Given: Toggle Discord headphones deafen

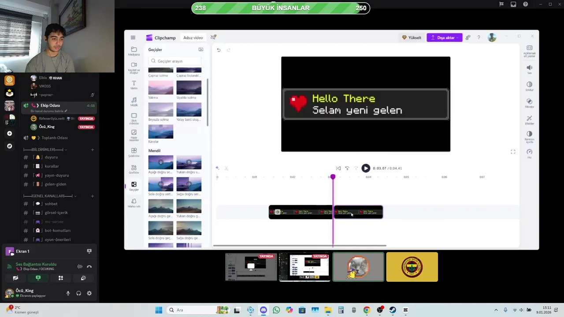Looking at the screenshot, I should pyautogui.click(x=78, y=293).
